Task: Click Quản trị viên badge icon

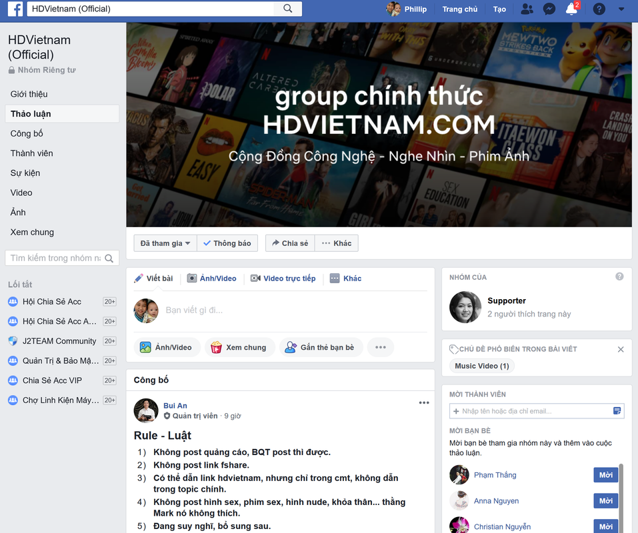Action: click(167, 416)
